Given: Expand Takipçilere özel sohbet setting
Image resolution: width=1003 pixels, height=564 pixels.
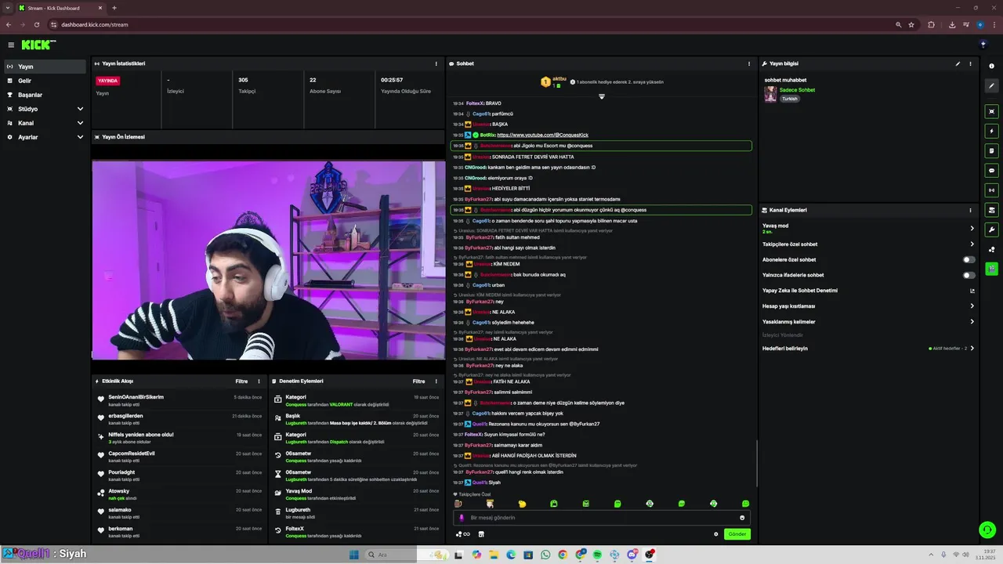Looking at the screenshot, I should click(x=868, y=244).
